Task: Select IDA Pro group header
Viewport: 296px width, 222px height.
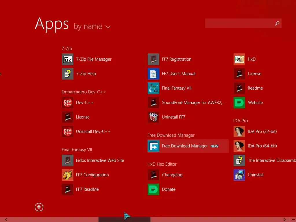Action: (x=240, y=121)
